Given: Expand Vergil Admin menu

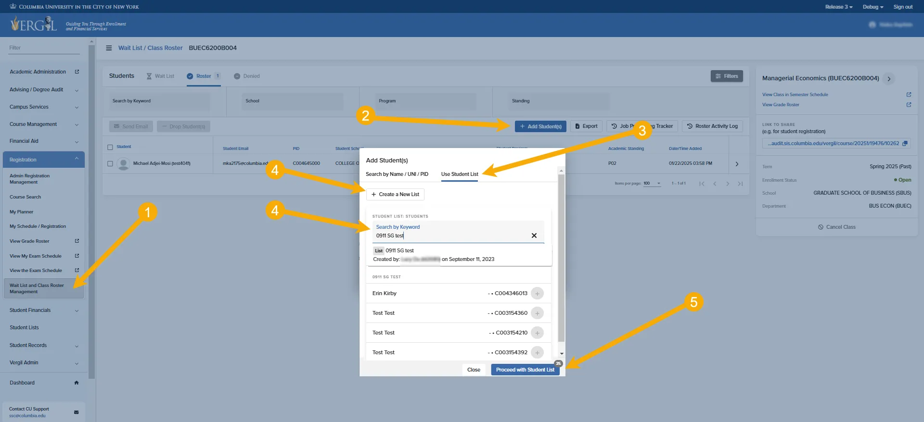Looking at the screenshot, I should coord(77,363).
